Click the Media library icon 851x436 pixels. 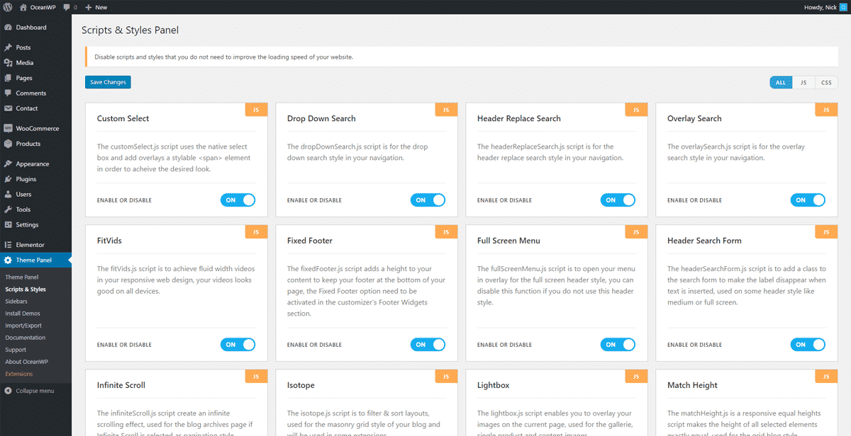pyautogui.click(x=8, y=63)
